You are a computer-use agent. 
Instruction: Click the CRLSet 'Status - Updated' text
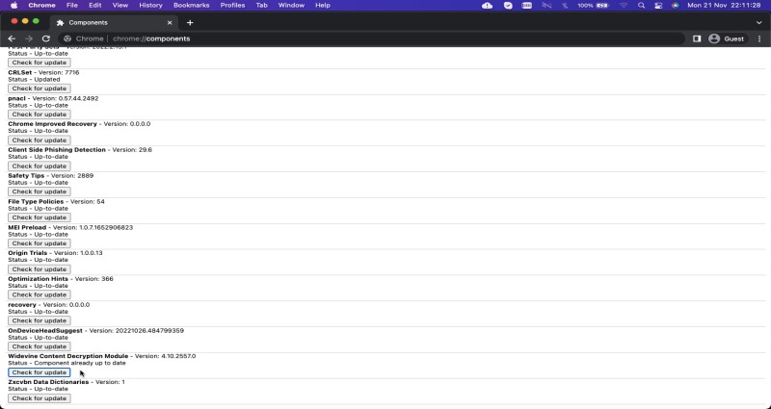tap(34, 79)
